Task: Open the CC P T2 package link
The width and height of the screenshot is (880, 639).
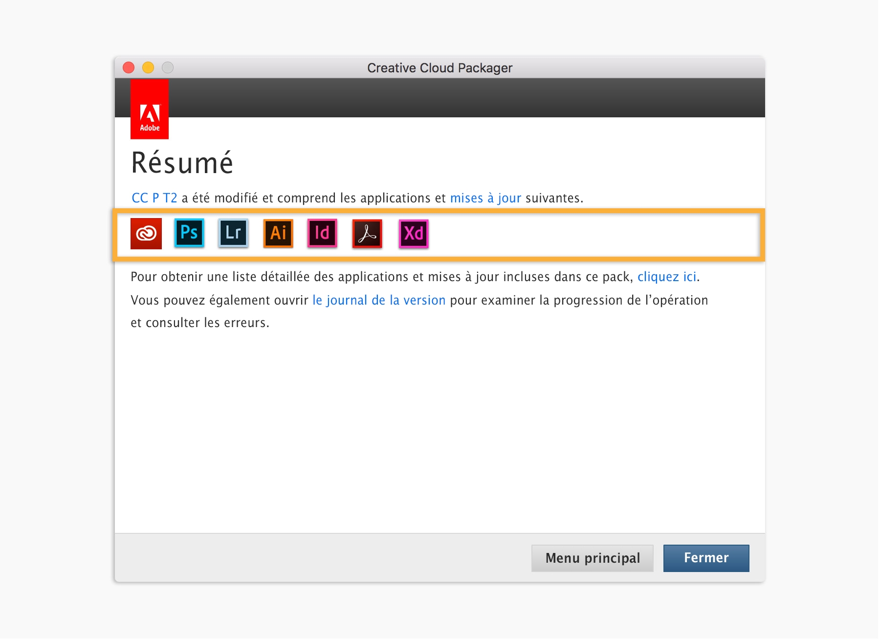Action: pyautogui.click(x=154, y=198)
